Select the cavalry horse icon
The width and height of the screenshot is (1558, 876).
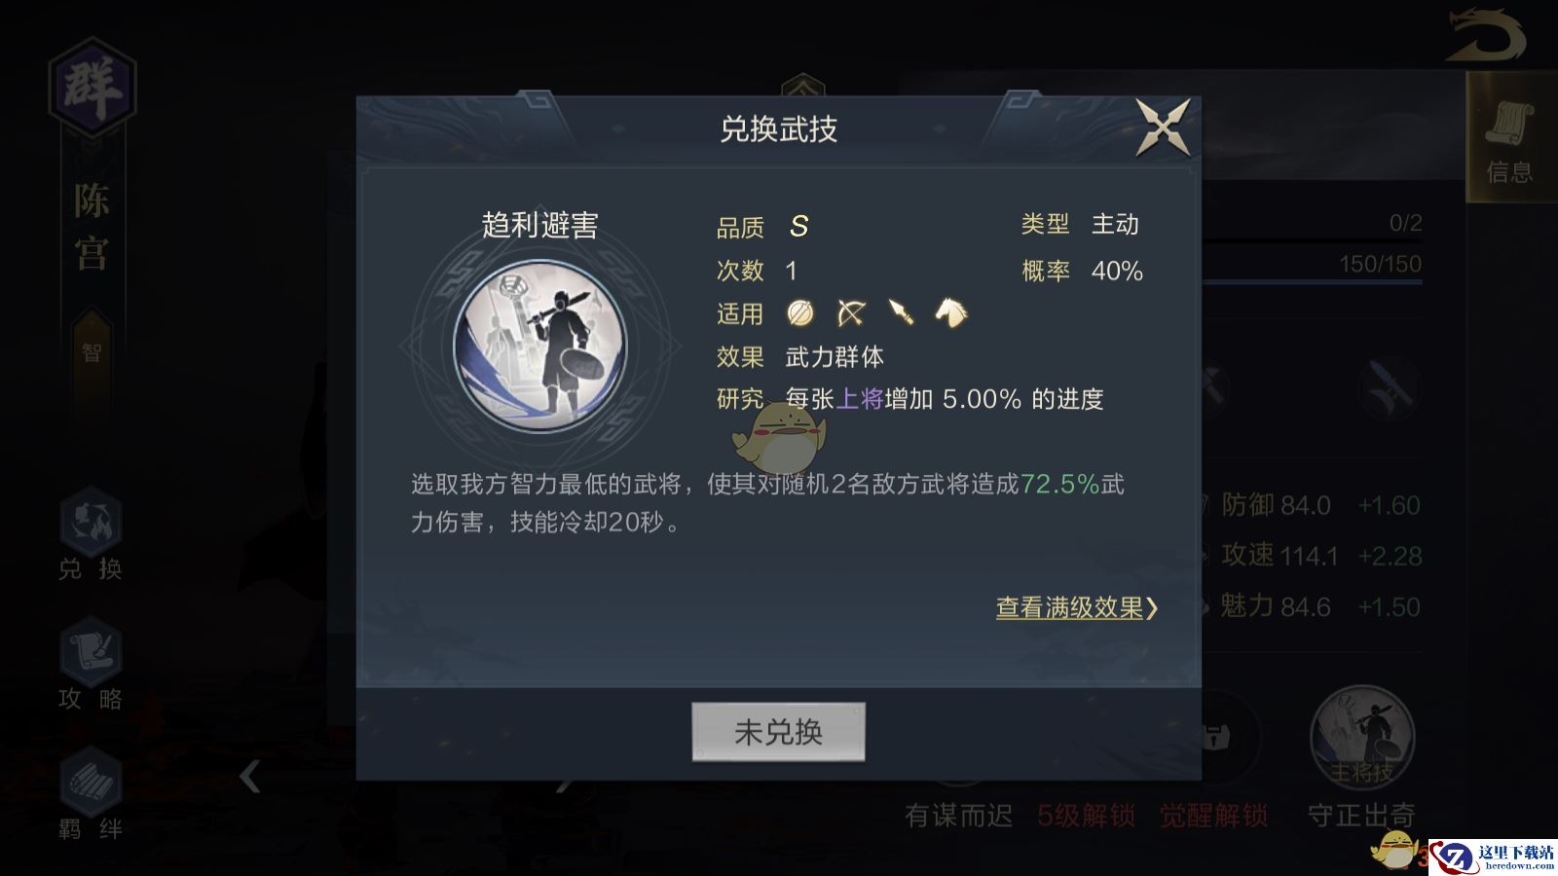[x=951, y=312]
